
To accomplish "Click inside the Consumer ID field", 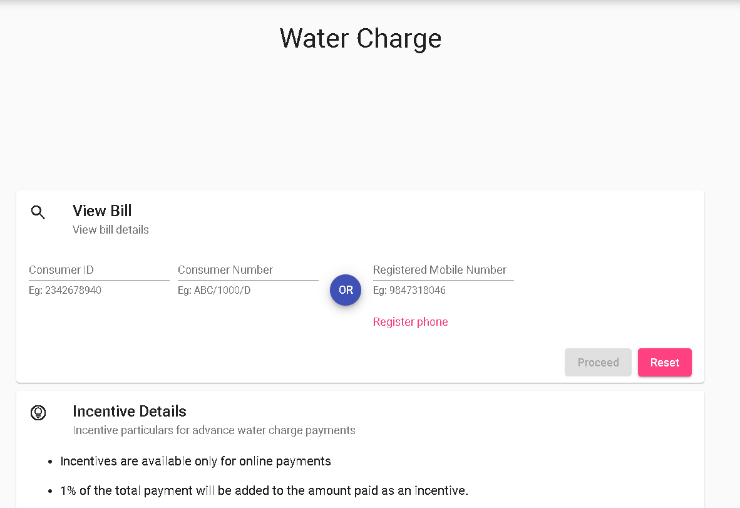I will pyautogui.click(x=98, y=269).
